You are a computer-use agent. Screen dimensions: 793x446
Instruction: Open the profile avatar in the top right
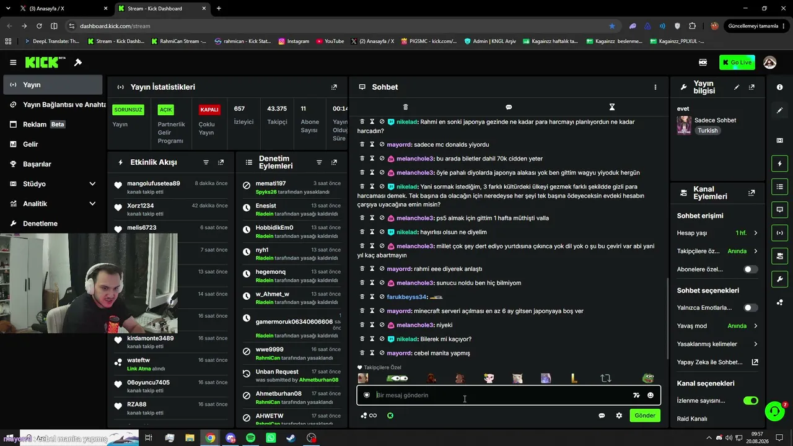770,63
